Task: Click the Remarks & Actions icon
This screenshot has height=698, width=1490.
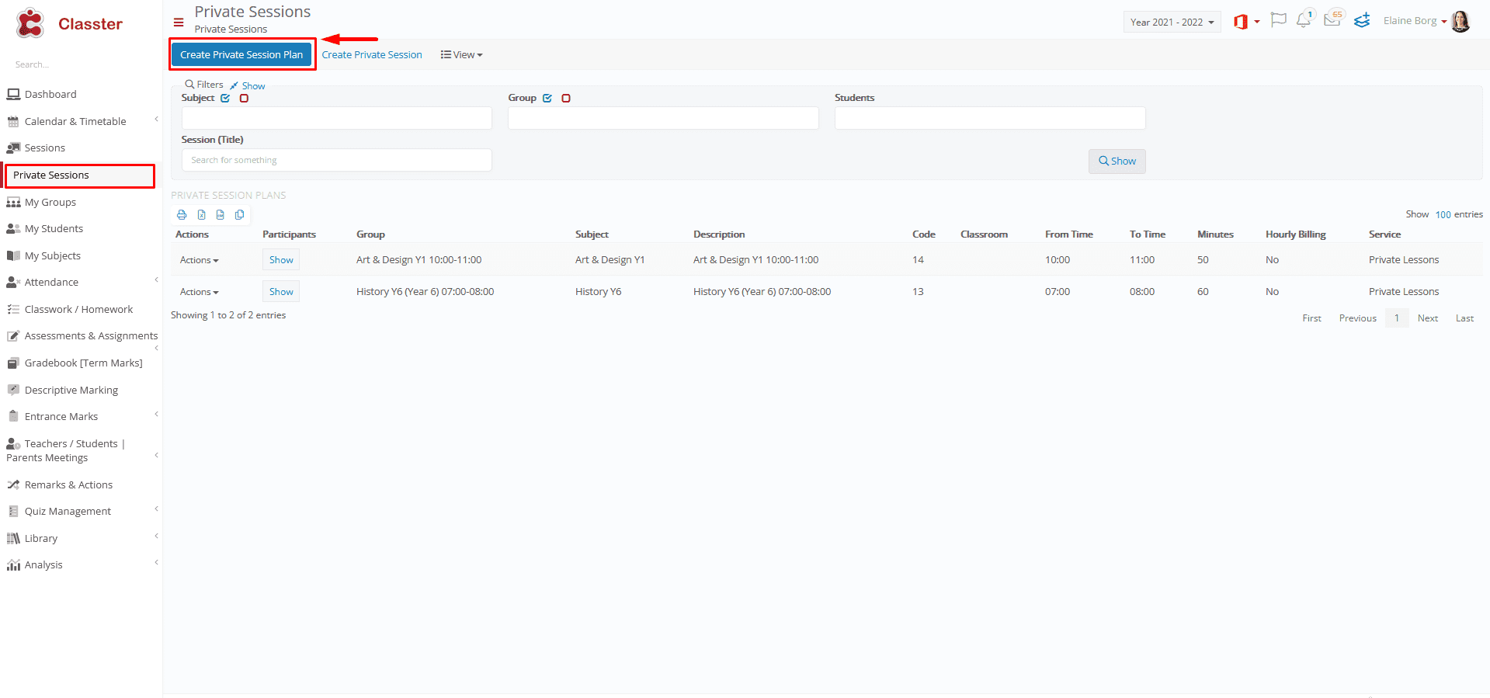Action: (13, 484)
